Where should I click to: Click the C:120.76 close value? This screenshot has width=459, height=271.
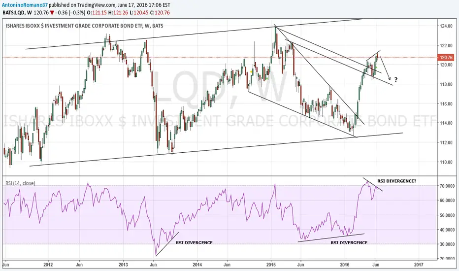160,13
